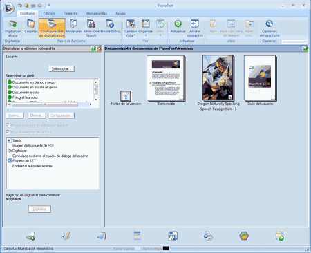Click the FTP icon in Send To bar
Screen dimensions: 311x253
pos(173,236)
